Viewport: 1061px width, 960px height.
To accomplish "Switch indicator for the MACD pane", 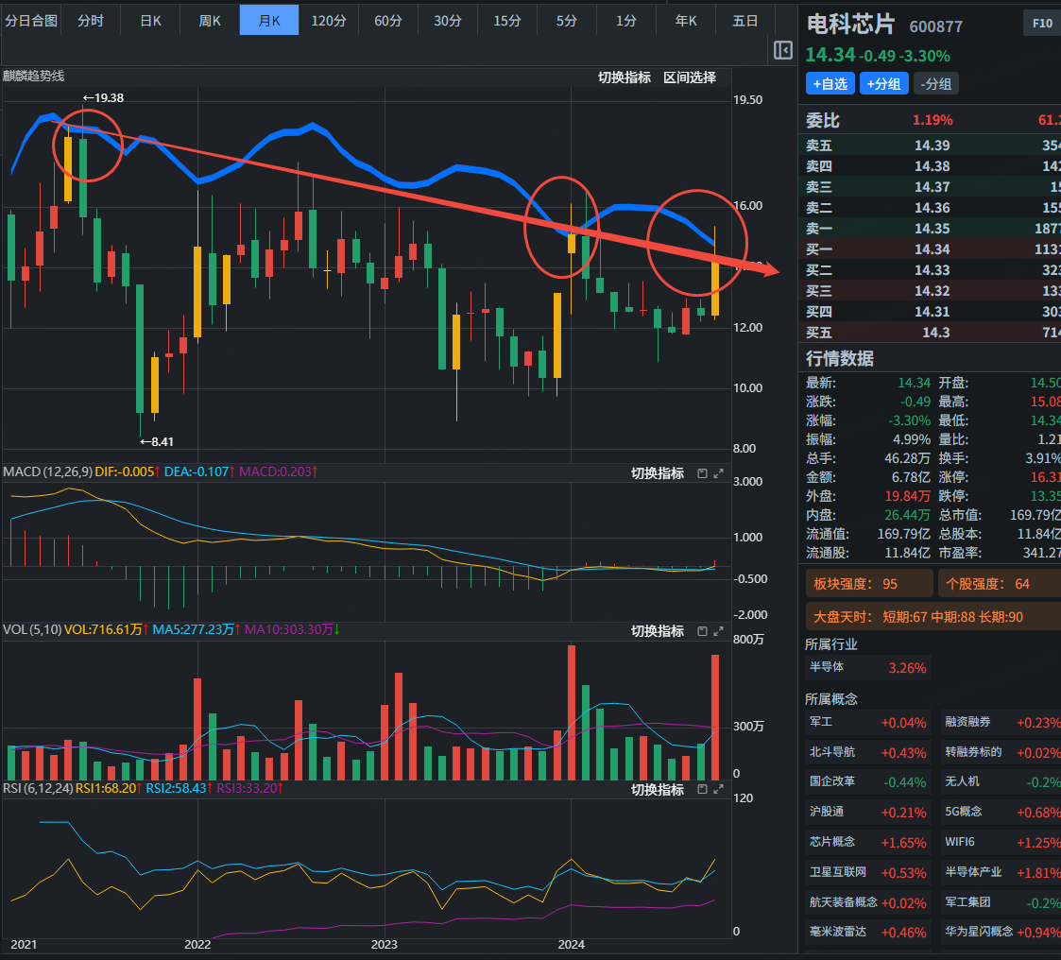I will (x=657, y=473).
